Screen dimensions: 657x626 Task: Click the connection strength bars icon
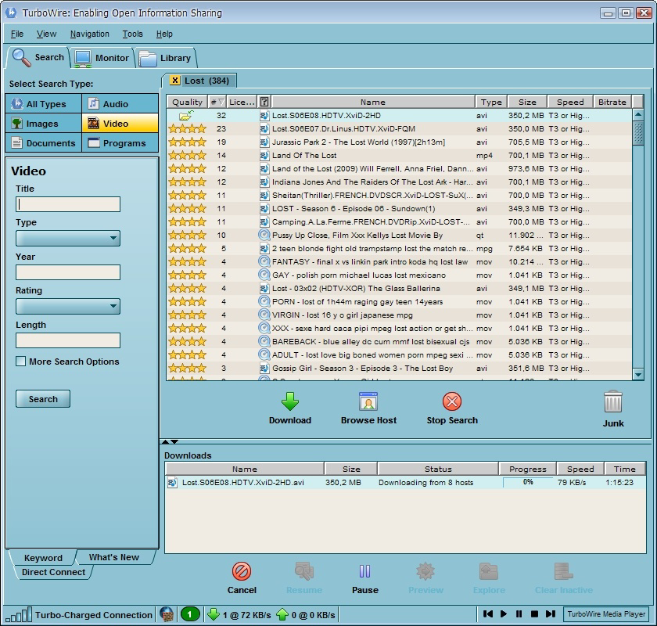19,615
